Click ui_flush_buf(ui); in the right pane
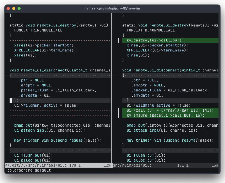The width and height of the screenshot is (225, 183). tap(146, 155)
